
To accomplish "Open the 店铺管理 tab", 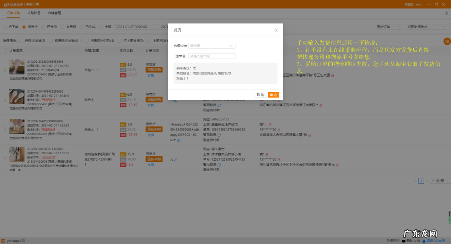I will (55, 13).
